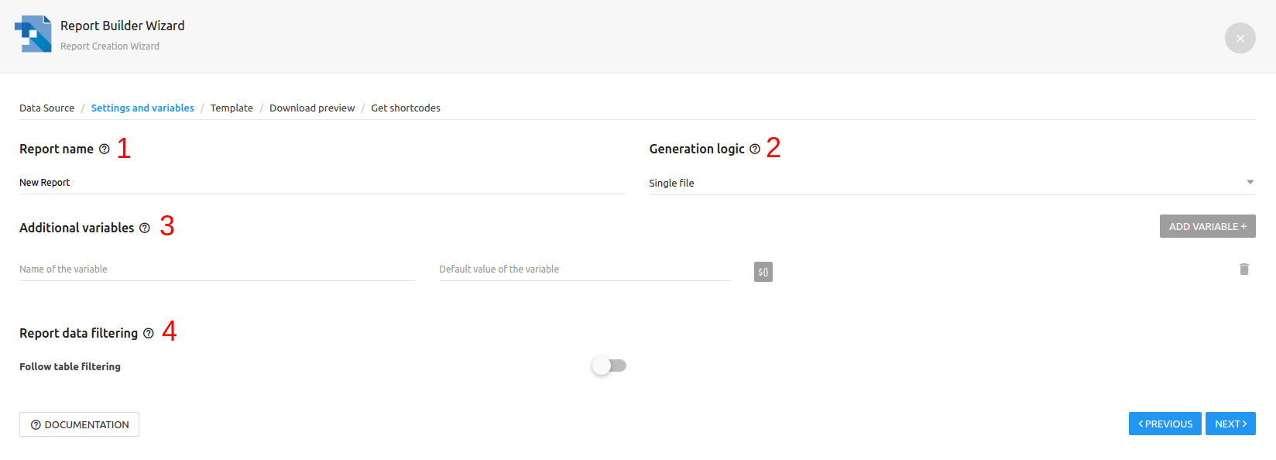Open help tooltip next to Report data filtering
Viewport: 1276px width, 460px height.
coord(149,333)
